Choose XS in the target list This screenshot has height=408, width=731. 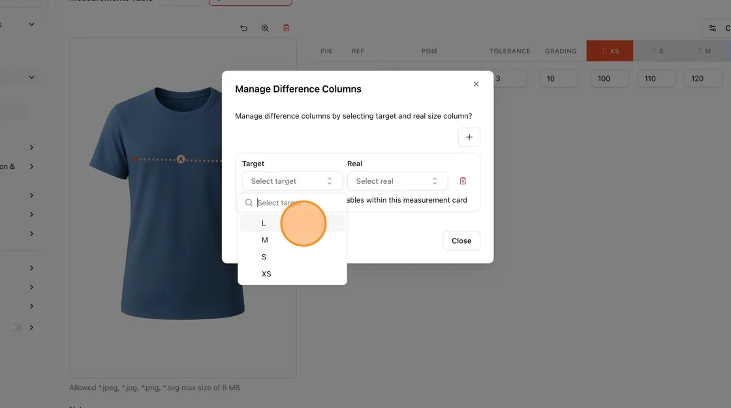(x=292, y=274)
